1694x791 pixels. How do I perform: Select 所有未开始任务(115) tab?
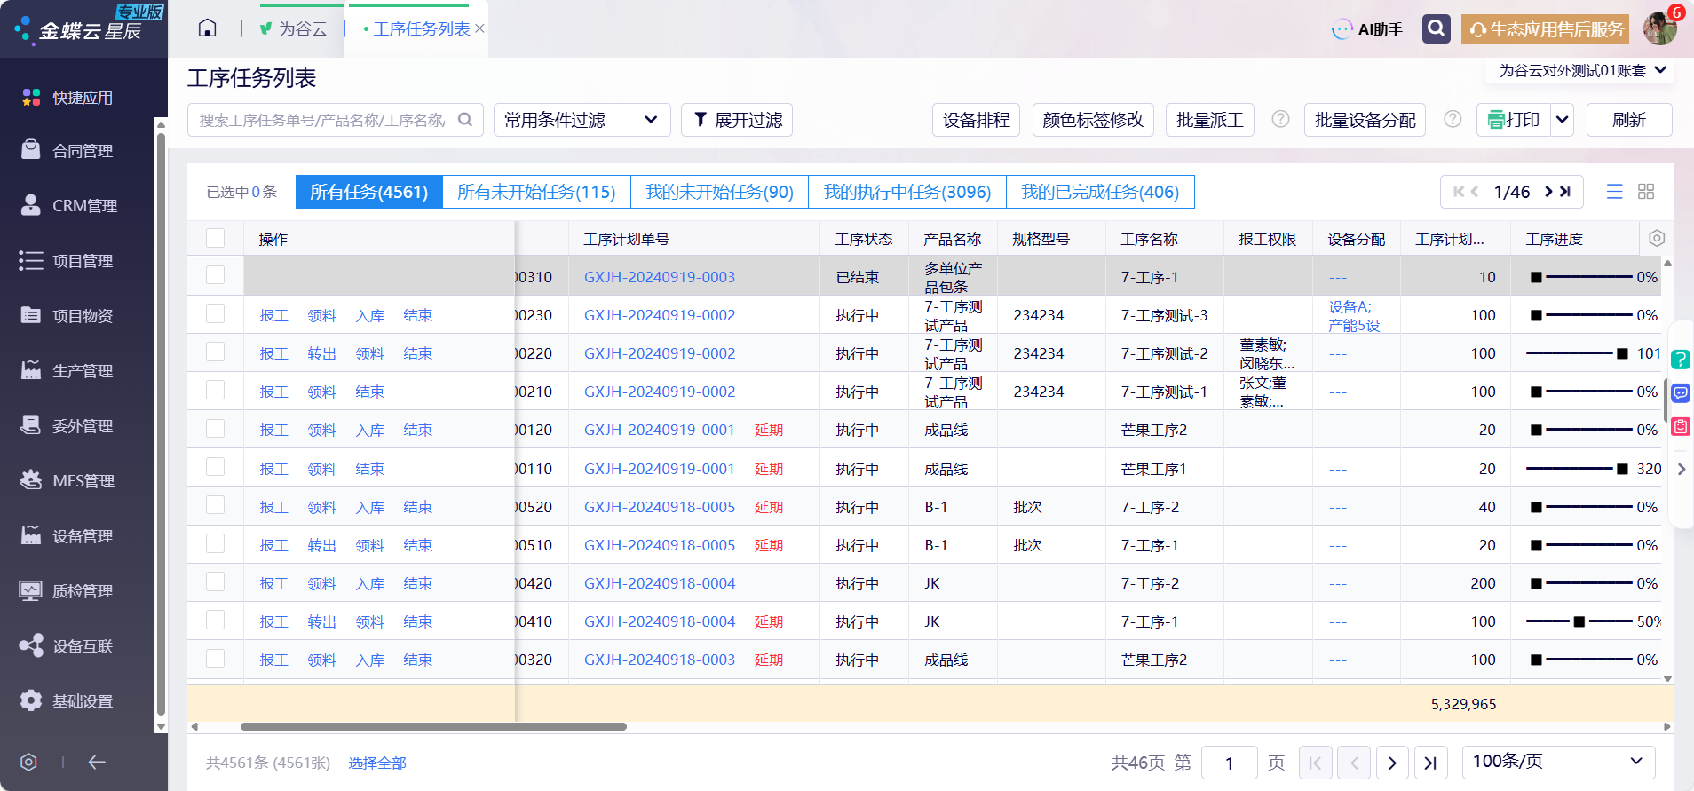tap(536, 192)
